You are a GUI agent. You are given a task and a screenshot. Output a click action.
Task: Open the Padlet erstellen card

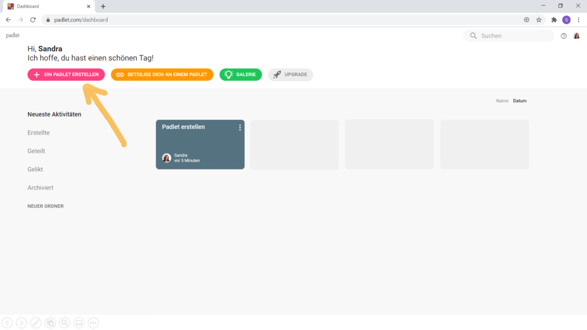pyautogui.click(x=200, y=144)
